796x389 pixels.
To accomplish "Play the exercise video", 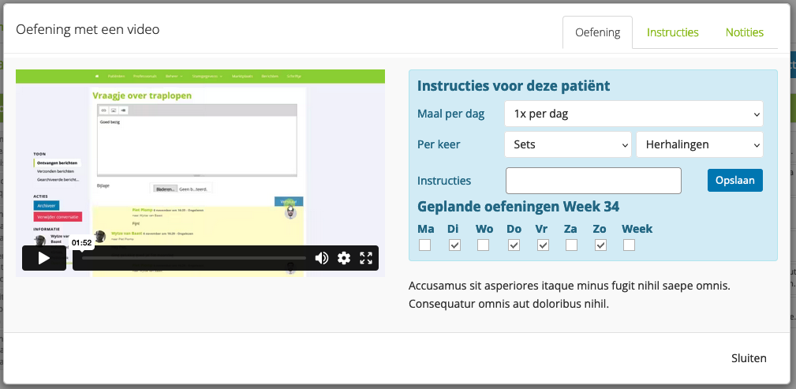I will click(x=43, y=258).
